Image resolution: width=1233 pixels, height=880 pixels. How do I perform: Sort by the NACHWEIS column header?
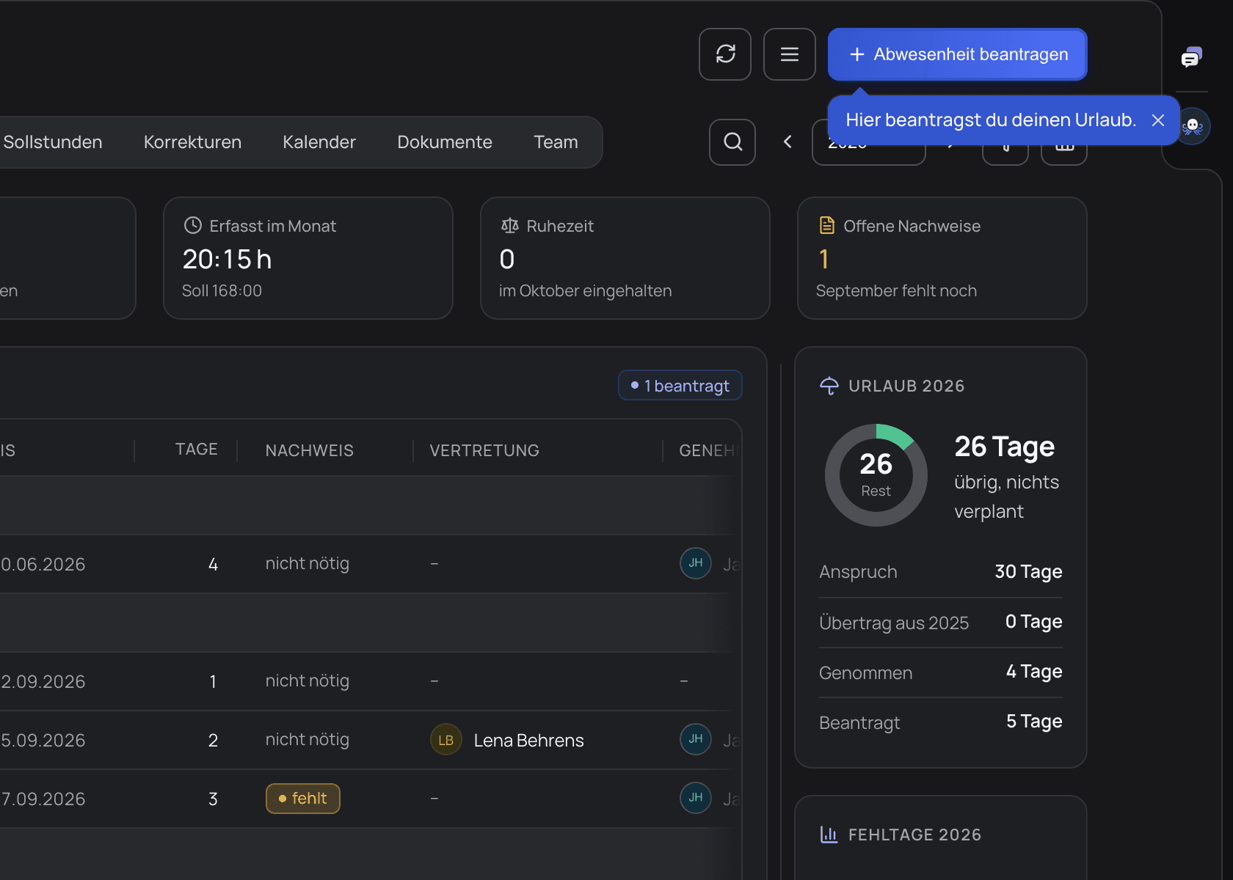point(309,450)
